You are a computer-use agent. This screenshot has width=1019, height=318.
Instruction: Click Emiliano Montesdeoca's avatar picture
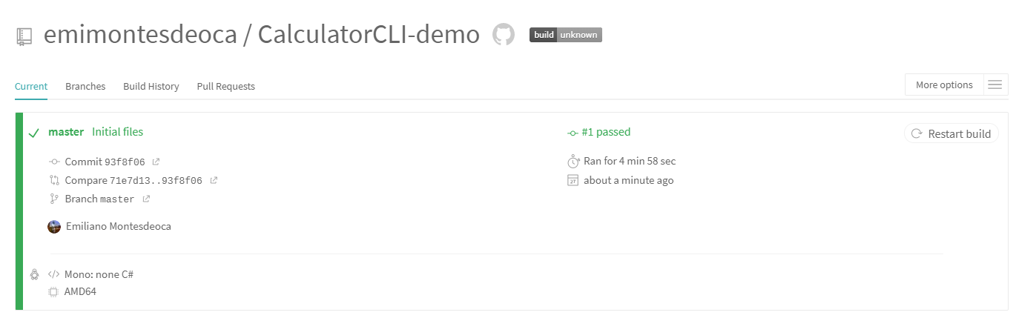pyautogui.click(x=54, y=226)
